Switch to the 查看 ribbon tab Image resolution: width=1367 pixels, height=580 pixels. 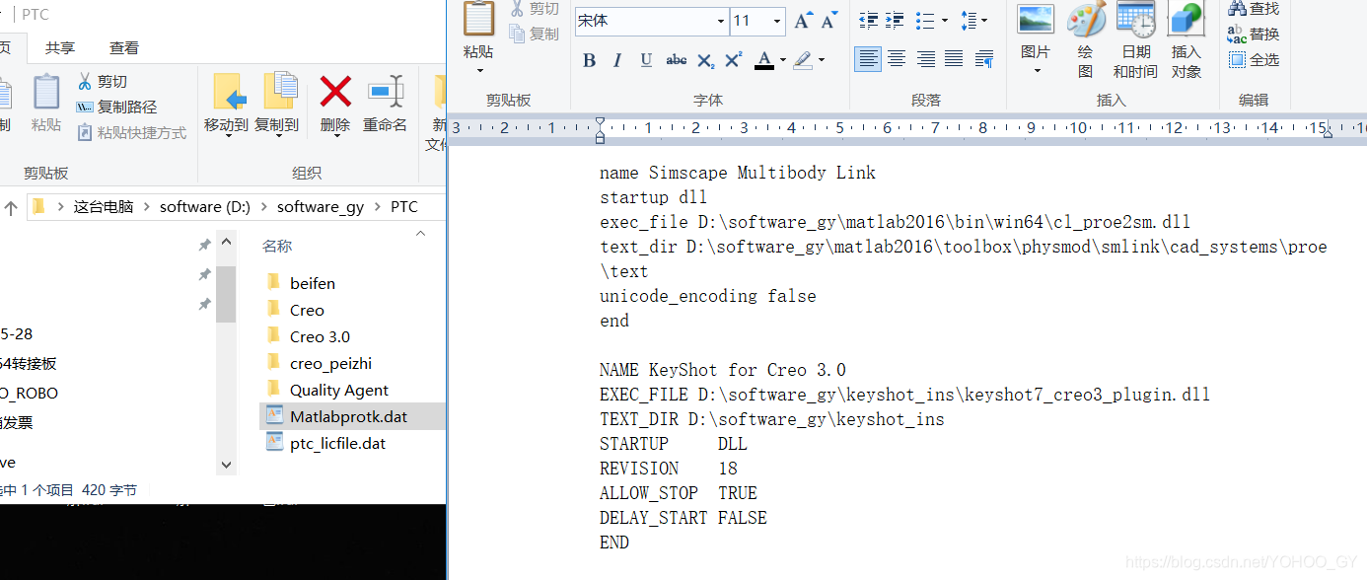pos(124,47)
